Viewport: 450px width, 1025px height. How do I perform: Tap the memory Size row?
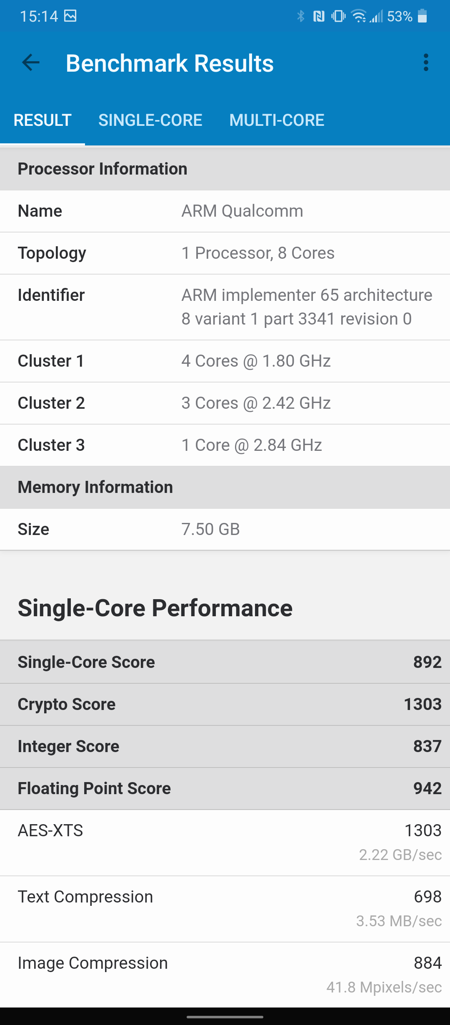point(225,529)
